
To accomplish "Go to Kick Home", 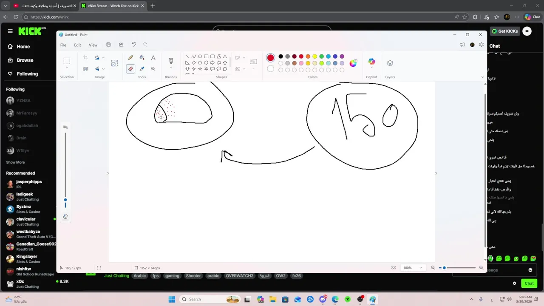I will 19,47.
